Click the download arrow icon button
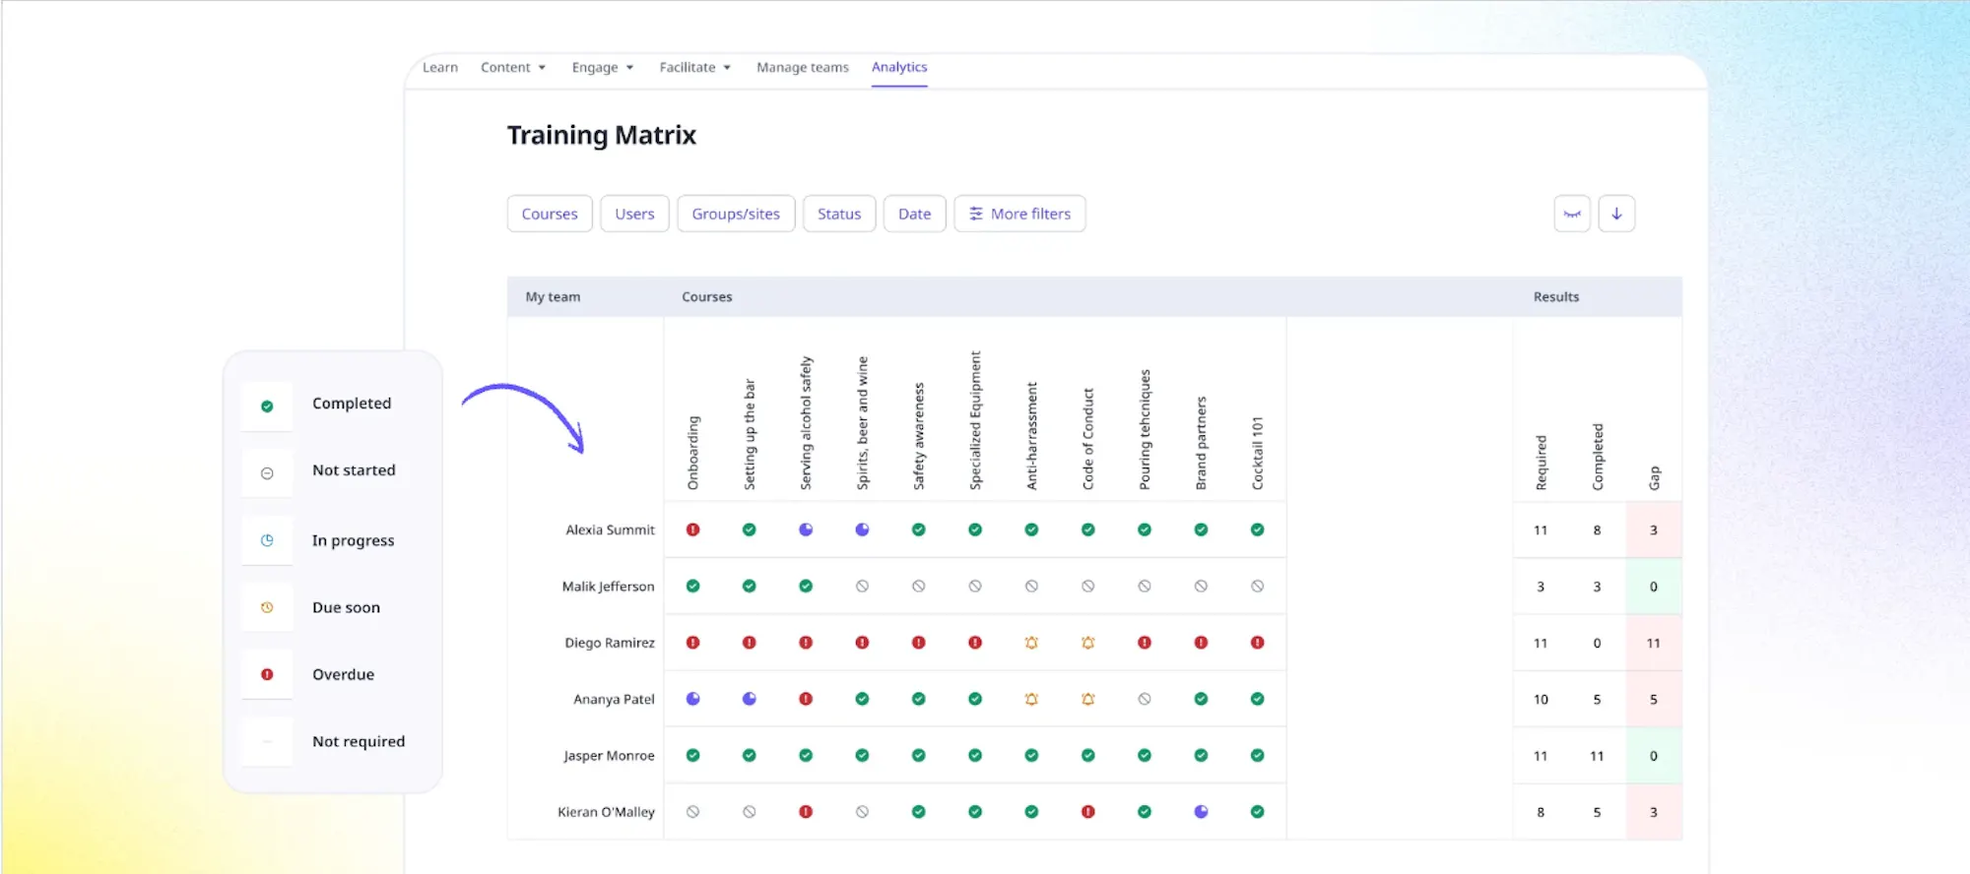Image resolution: width=1970 pixels, height=874 pixels. coord(1616,214)
